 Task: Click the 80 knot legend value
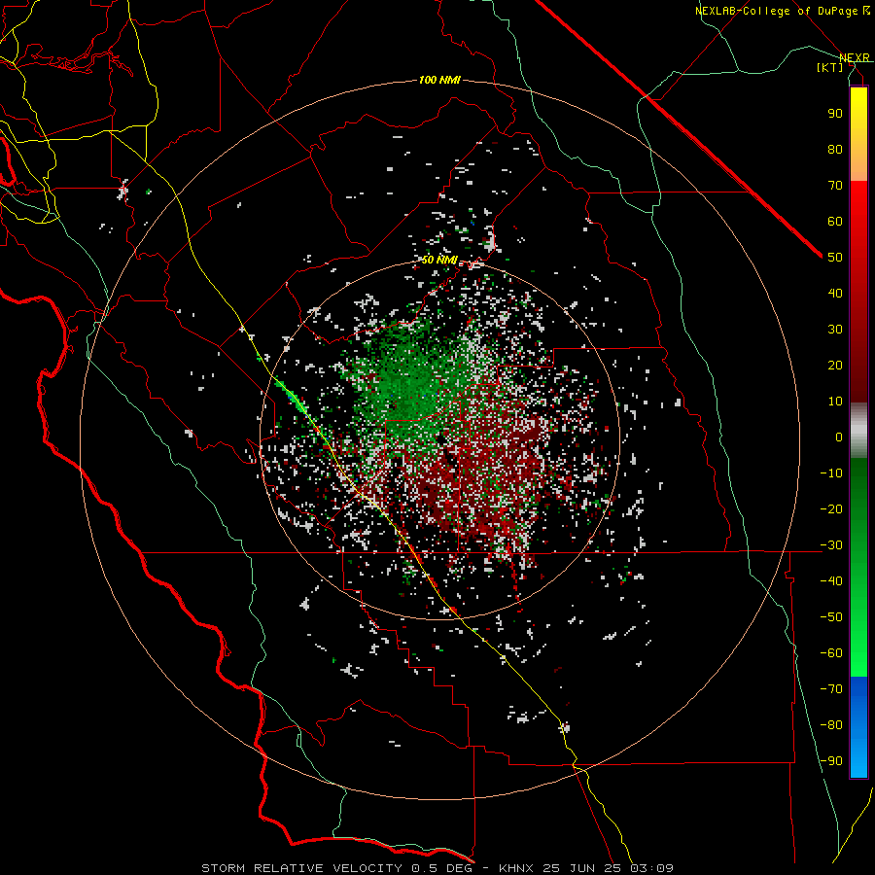835,149
